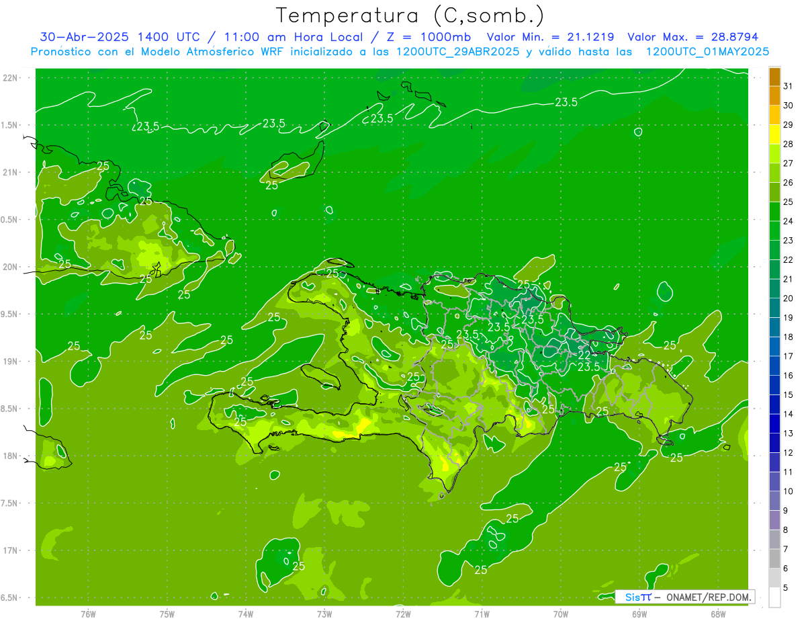
Task: Click the 18N latitude label
Action: pos(11,456)
